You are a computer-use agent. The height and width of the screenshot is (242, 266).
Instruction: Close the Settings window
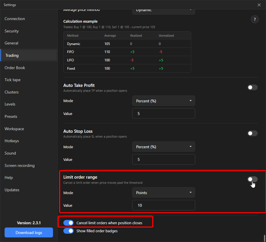click(259, 5)
